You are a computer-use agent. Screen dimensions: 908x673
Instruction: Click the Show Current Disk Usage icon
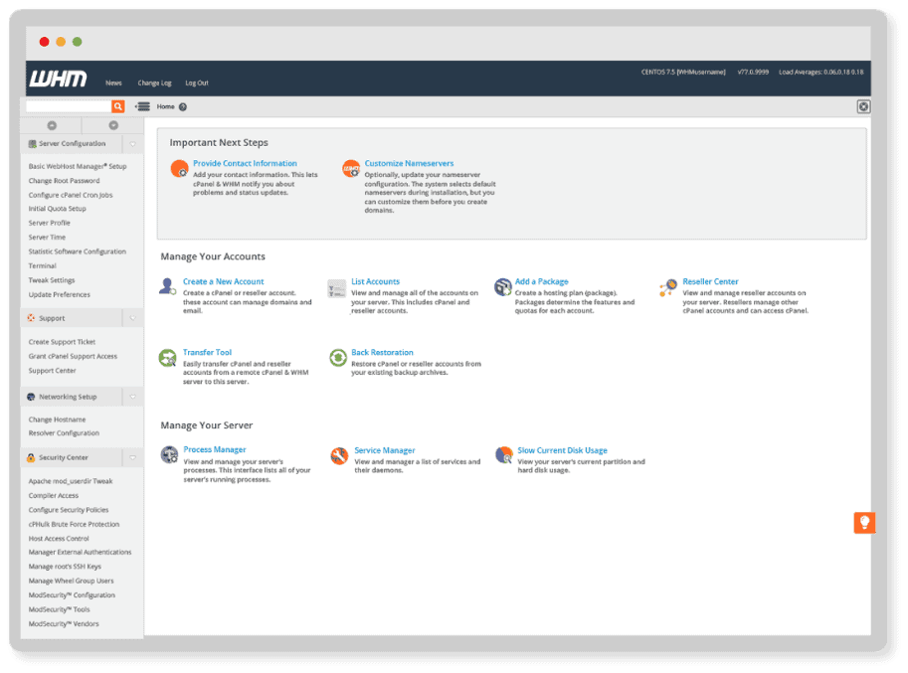[503, 455]
